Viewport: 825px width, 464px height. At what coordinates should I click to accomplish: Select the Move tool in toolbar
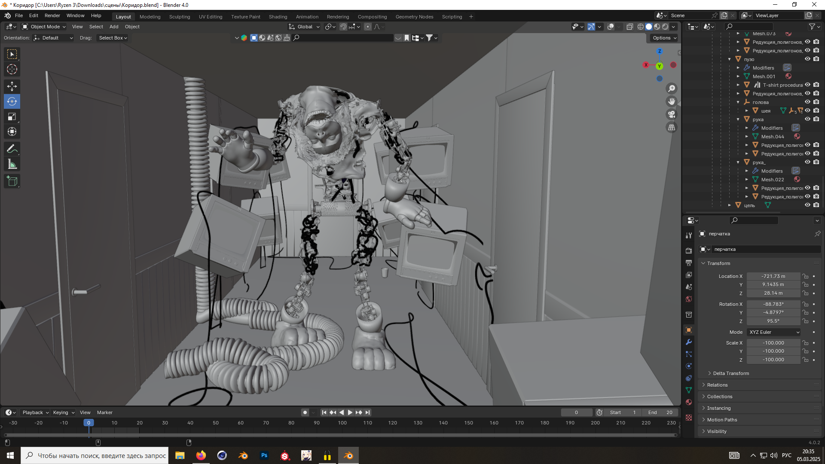(12, 86)
